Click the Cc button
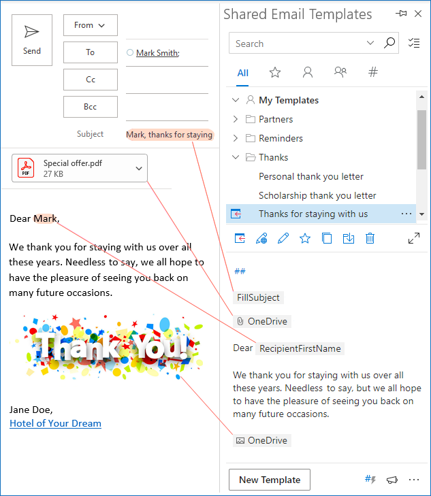 pos(91,80)
